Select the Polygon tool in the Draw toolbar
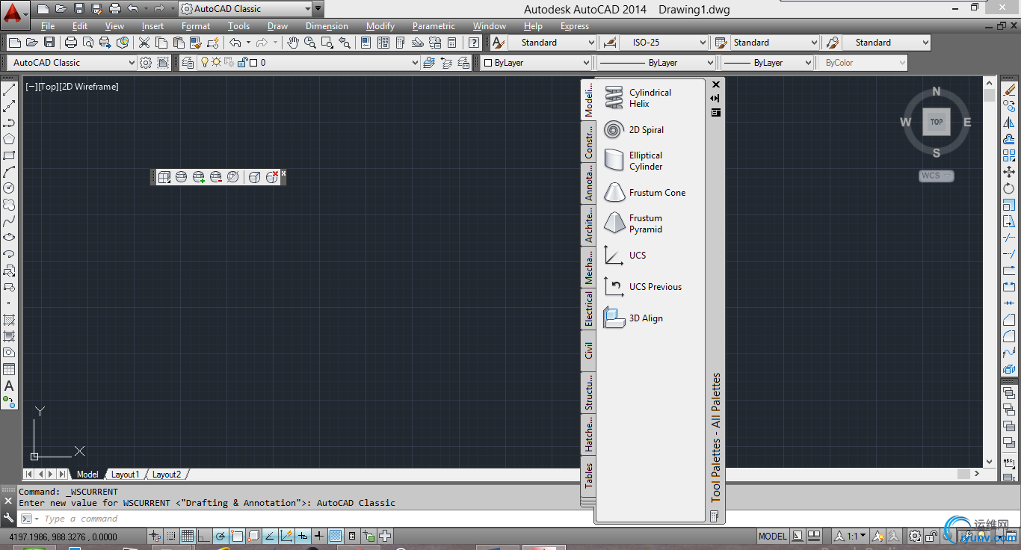The width and height of the screenshot is (1021, 550). point(9,139)
